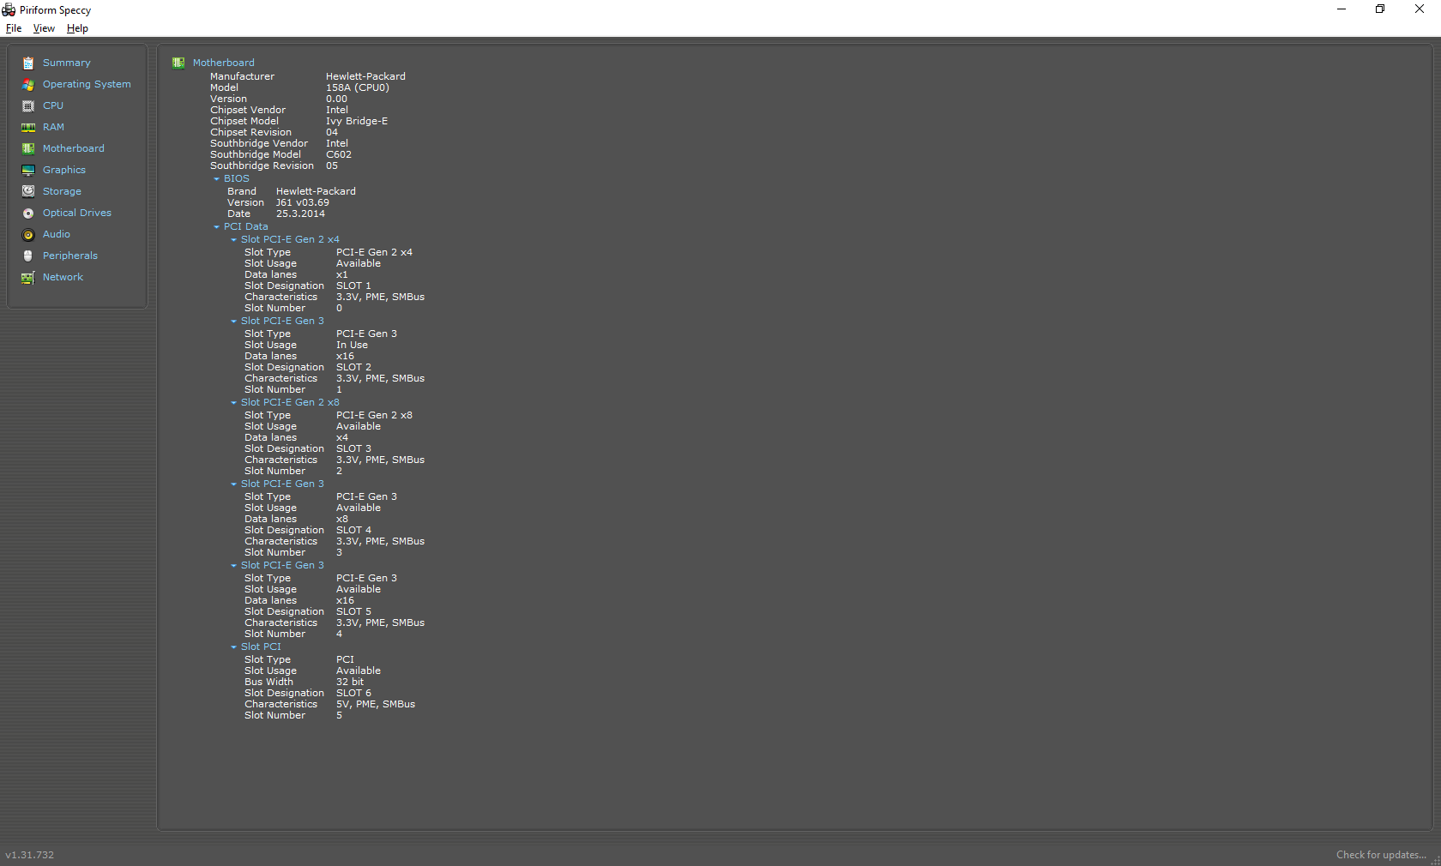Click the CPU chip icon

pos(28,105)
